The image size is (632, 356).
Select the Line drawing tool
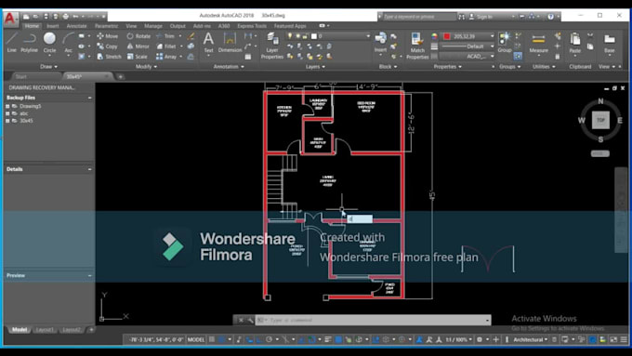click(x=12, y=43)
